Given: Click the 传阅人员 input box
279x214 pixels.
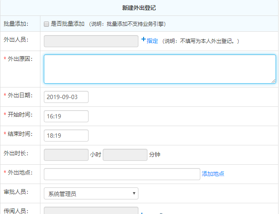Looking at the screenshot, I should tap(91, 211).
